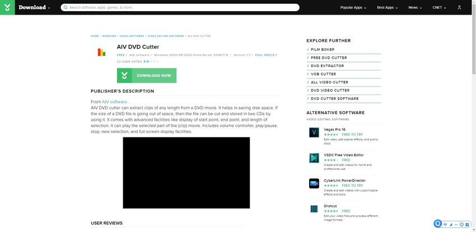Click the Download Now button

coord(147,75)
